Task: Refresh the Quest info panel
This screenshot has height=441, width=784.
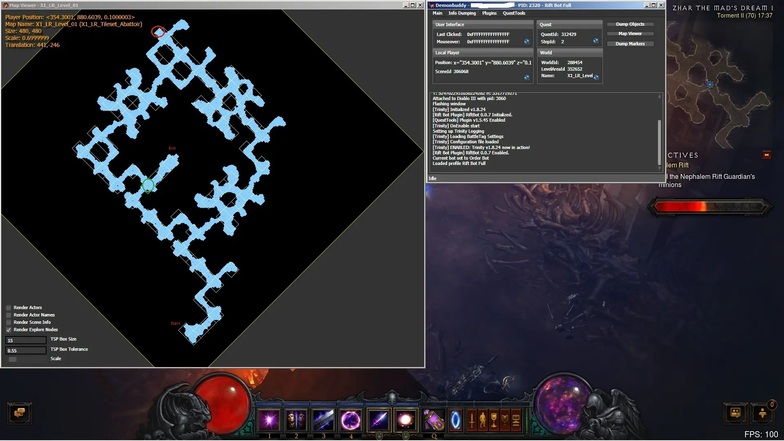Action: (x=595, y=41)
